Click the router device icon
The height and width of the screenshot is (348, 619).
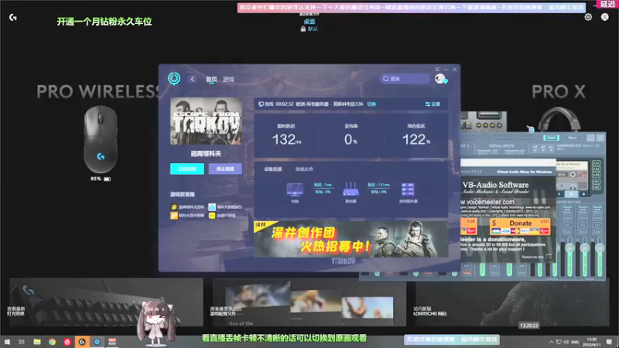pos(351,189)
